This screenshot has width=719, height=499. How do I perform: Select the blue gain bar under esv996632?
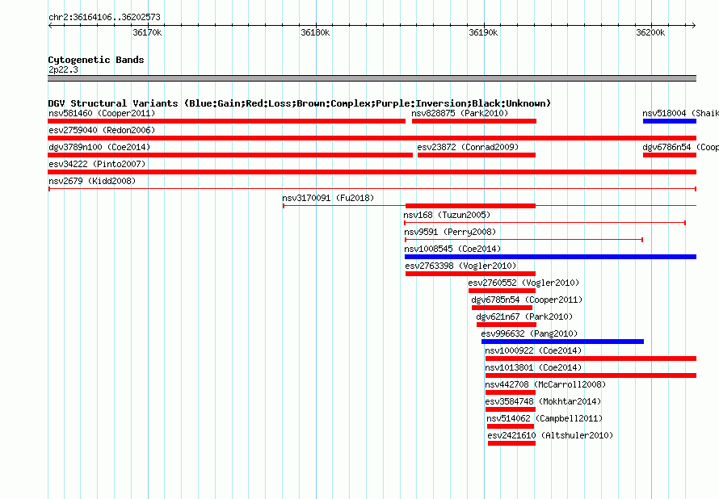click(562, 342)
